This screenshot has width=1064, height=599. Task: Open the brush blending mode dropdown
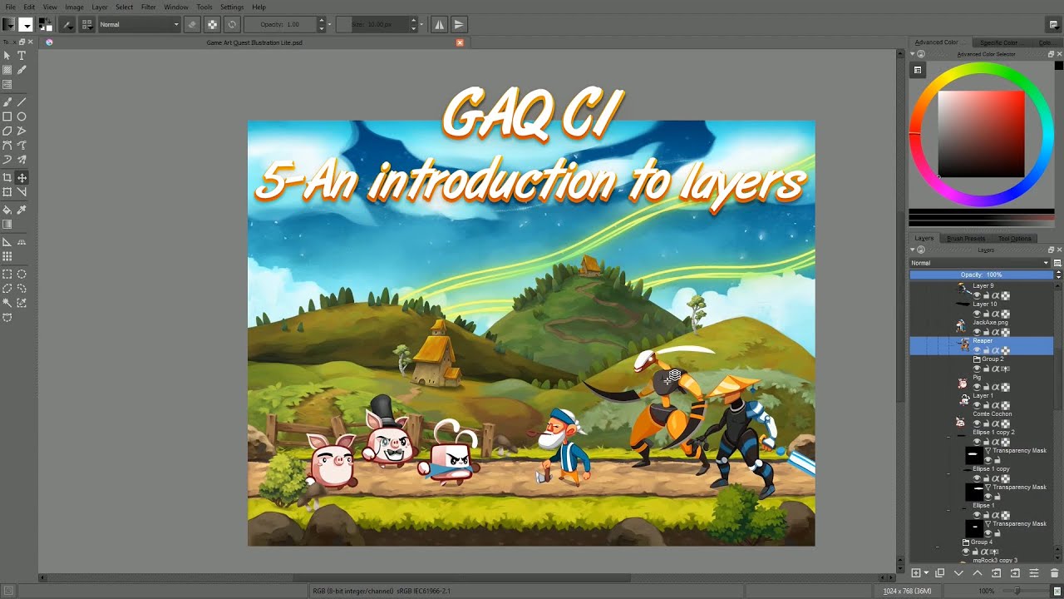pos(139,25)
